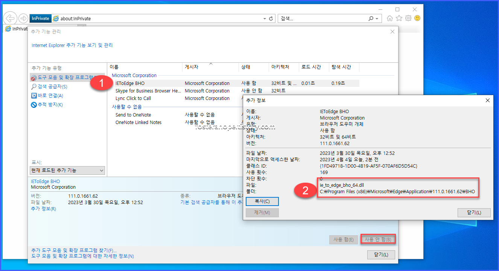Image resolution: width=499 pixels, height=271 pixels.
Task: Click the Home icon in IE toolbar
Action: pyautogui.click(x=390, y=18)
